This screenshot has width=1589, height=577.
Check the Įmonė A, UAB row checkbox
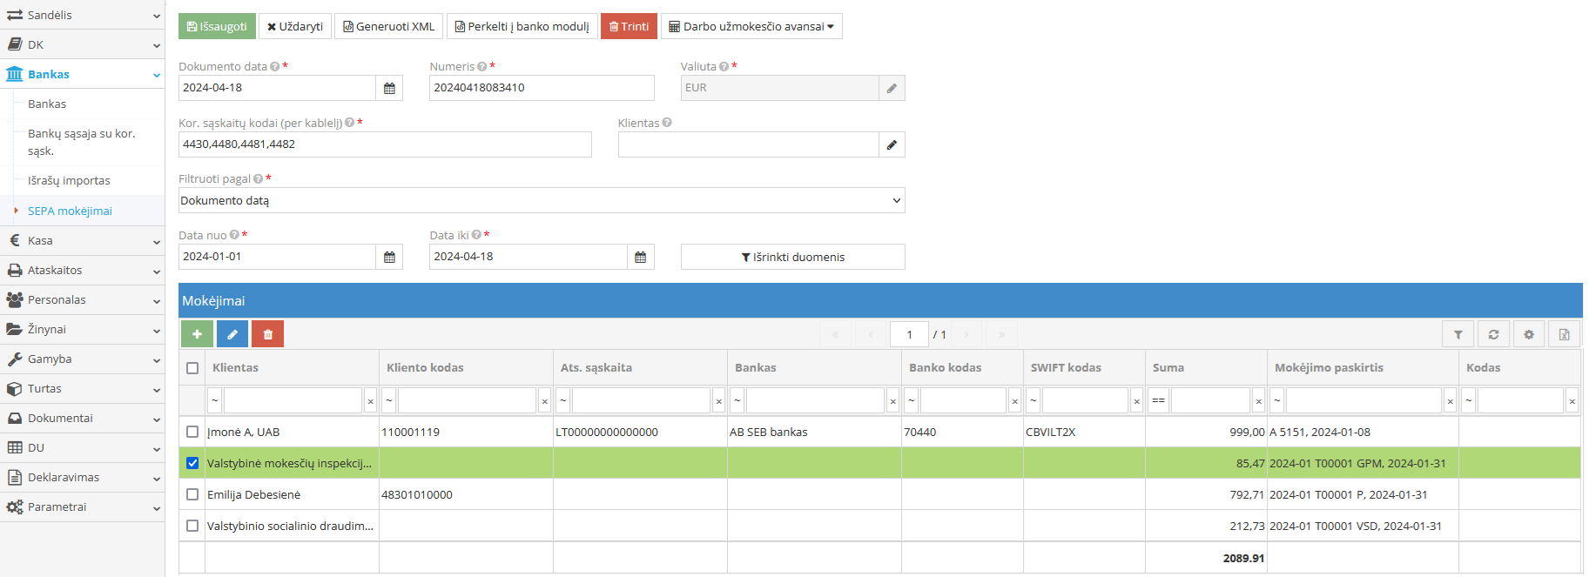click(192, 432)
